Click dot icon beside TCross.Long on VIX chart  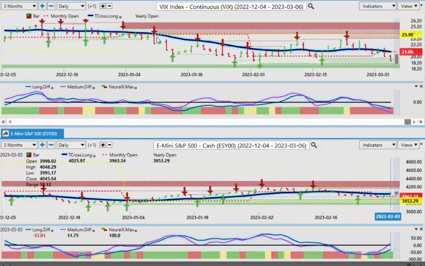pos(120,17)
